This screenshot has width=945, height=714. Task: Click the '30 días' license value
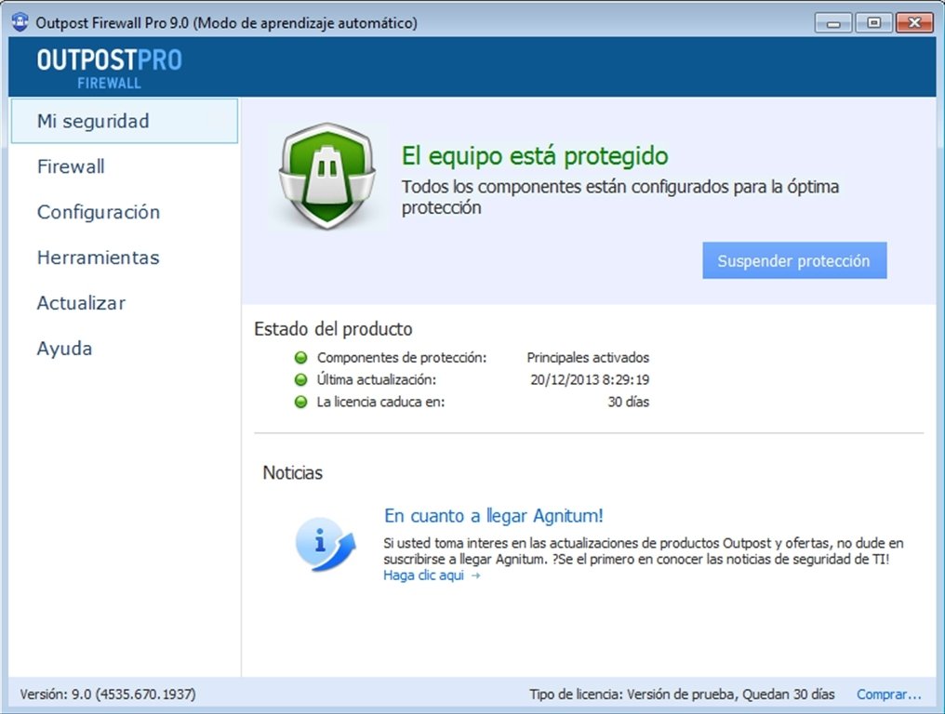click(628, 402)
